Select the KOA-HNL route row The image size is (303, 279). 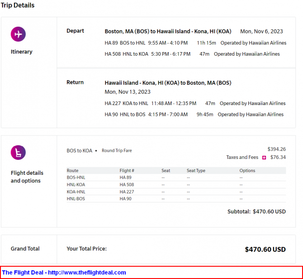pyautogui.click(x=176, y=192)
